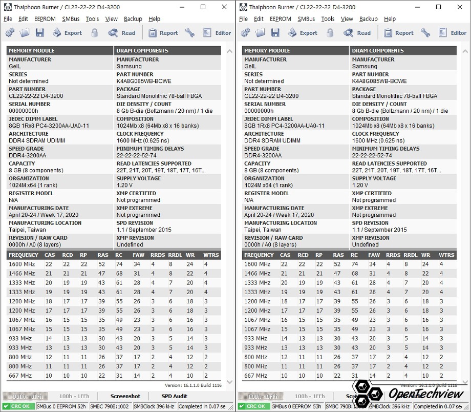
Task: Open the Tools menu in the left window
Action: (92, 19)
